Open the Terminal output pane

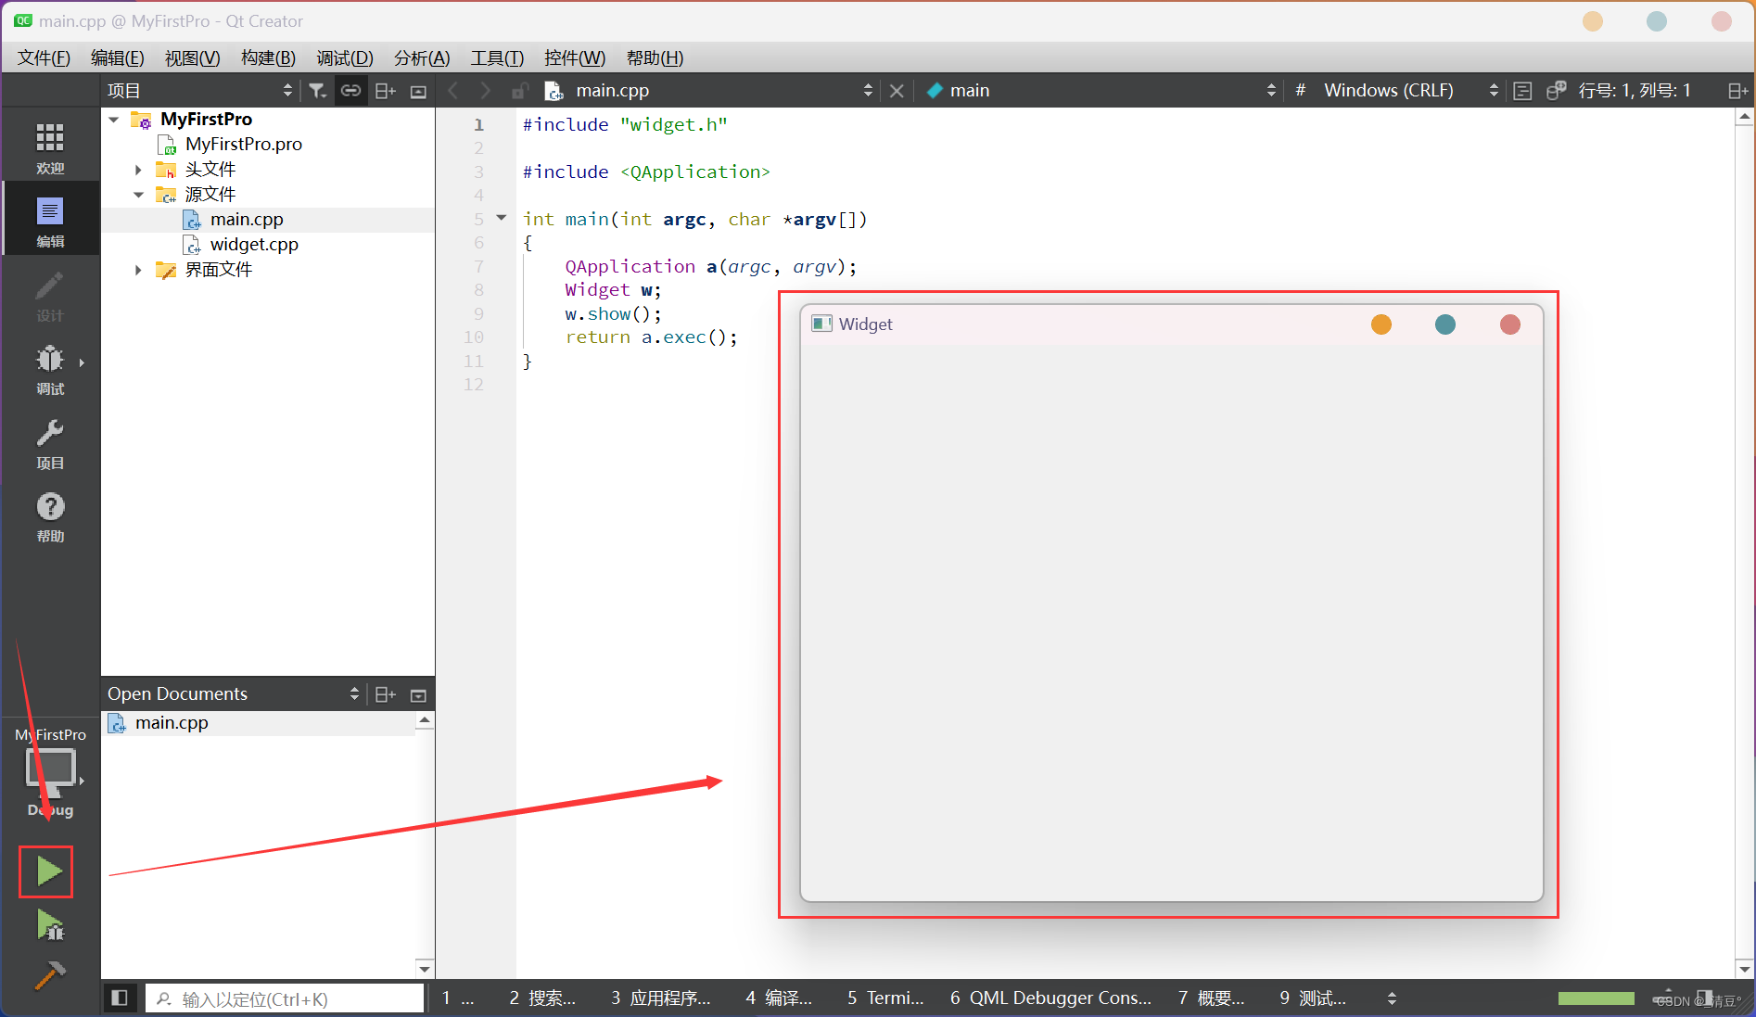pyautogui.click(x=885, y=998)
